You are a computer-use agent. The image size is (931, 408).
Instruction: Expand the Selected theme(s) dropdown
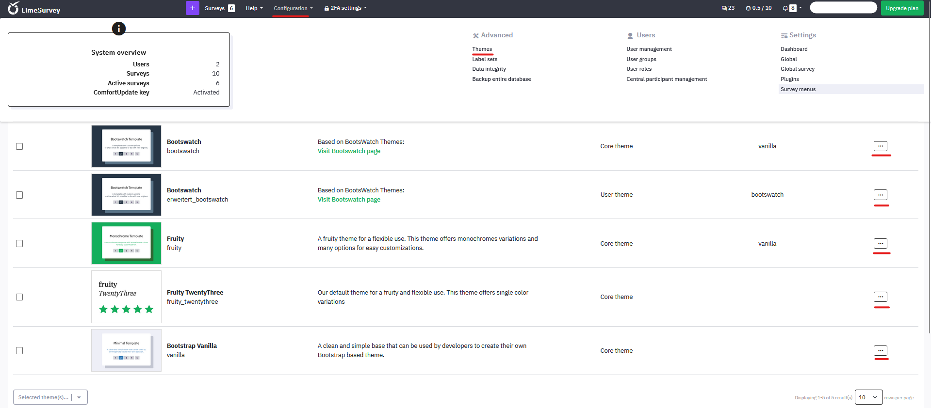[x=50, y=397]
